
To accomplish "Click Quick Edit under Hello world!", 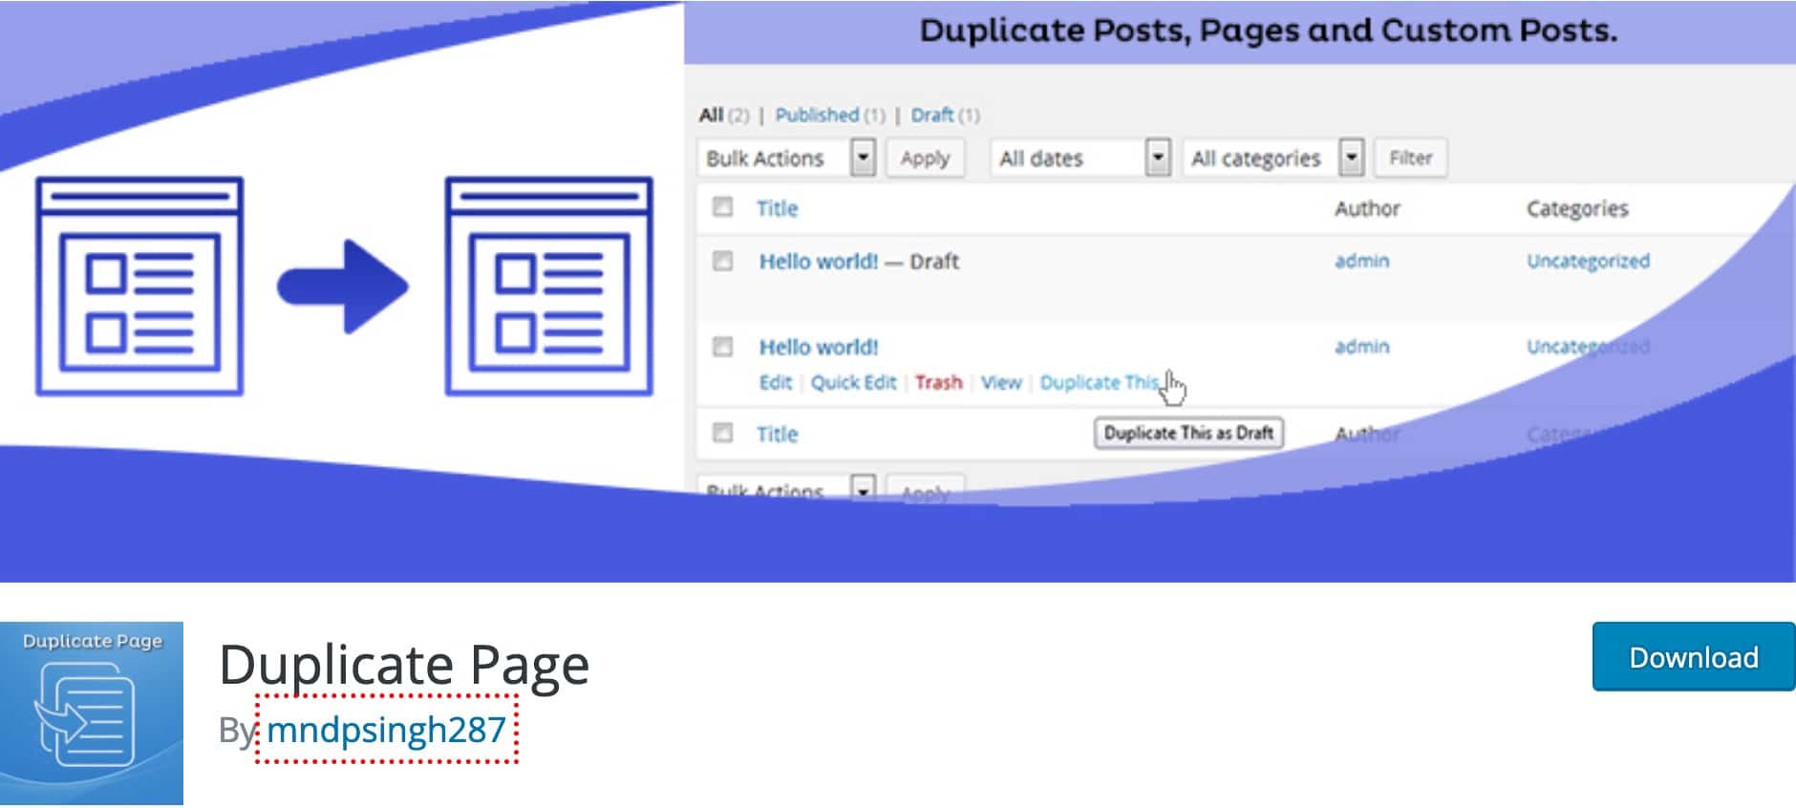I will (x=853, y=382).
